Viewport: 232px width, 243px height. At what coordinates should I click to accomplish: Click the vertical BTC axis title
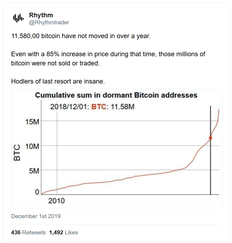17,152
